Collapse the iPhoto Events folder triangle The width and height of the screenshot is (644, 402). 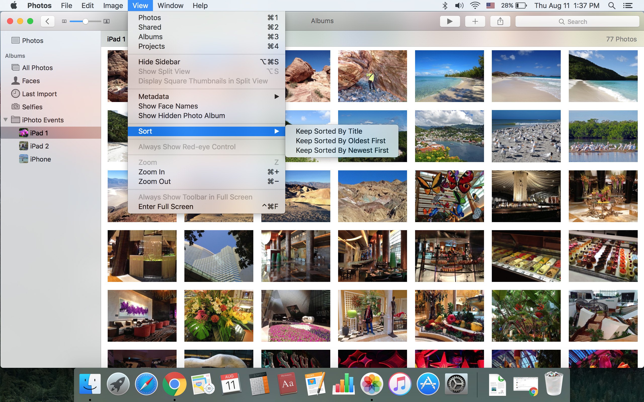coord(6,120)
